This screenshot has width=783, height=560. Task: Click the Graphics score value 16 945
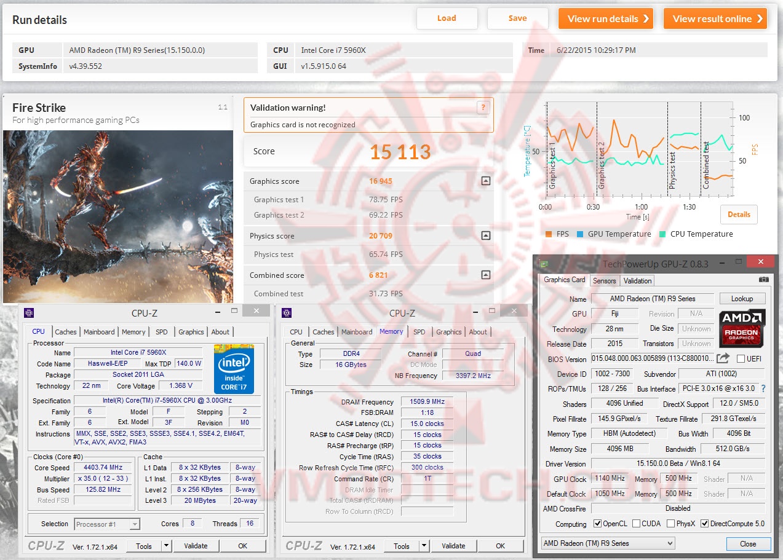click(x=381, y=181)
